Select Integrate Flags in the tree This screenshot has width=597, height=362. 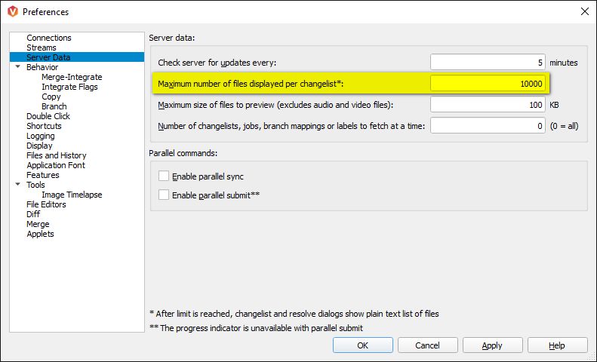[x=69, y=87]
